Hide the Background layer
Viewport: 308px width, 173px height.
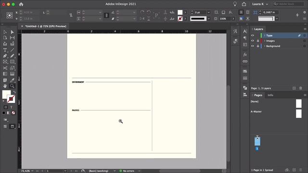253,46
